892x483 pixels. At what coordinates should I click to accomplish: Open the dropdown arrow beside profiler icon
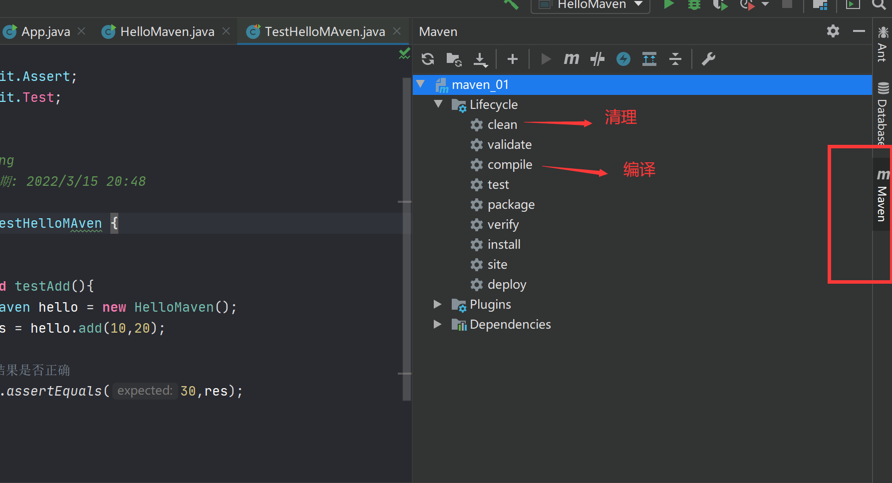(765, 4)
